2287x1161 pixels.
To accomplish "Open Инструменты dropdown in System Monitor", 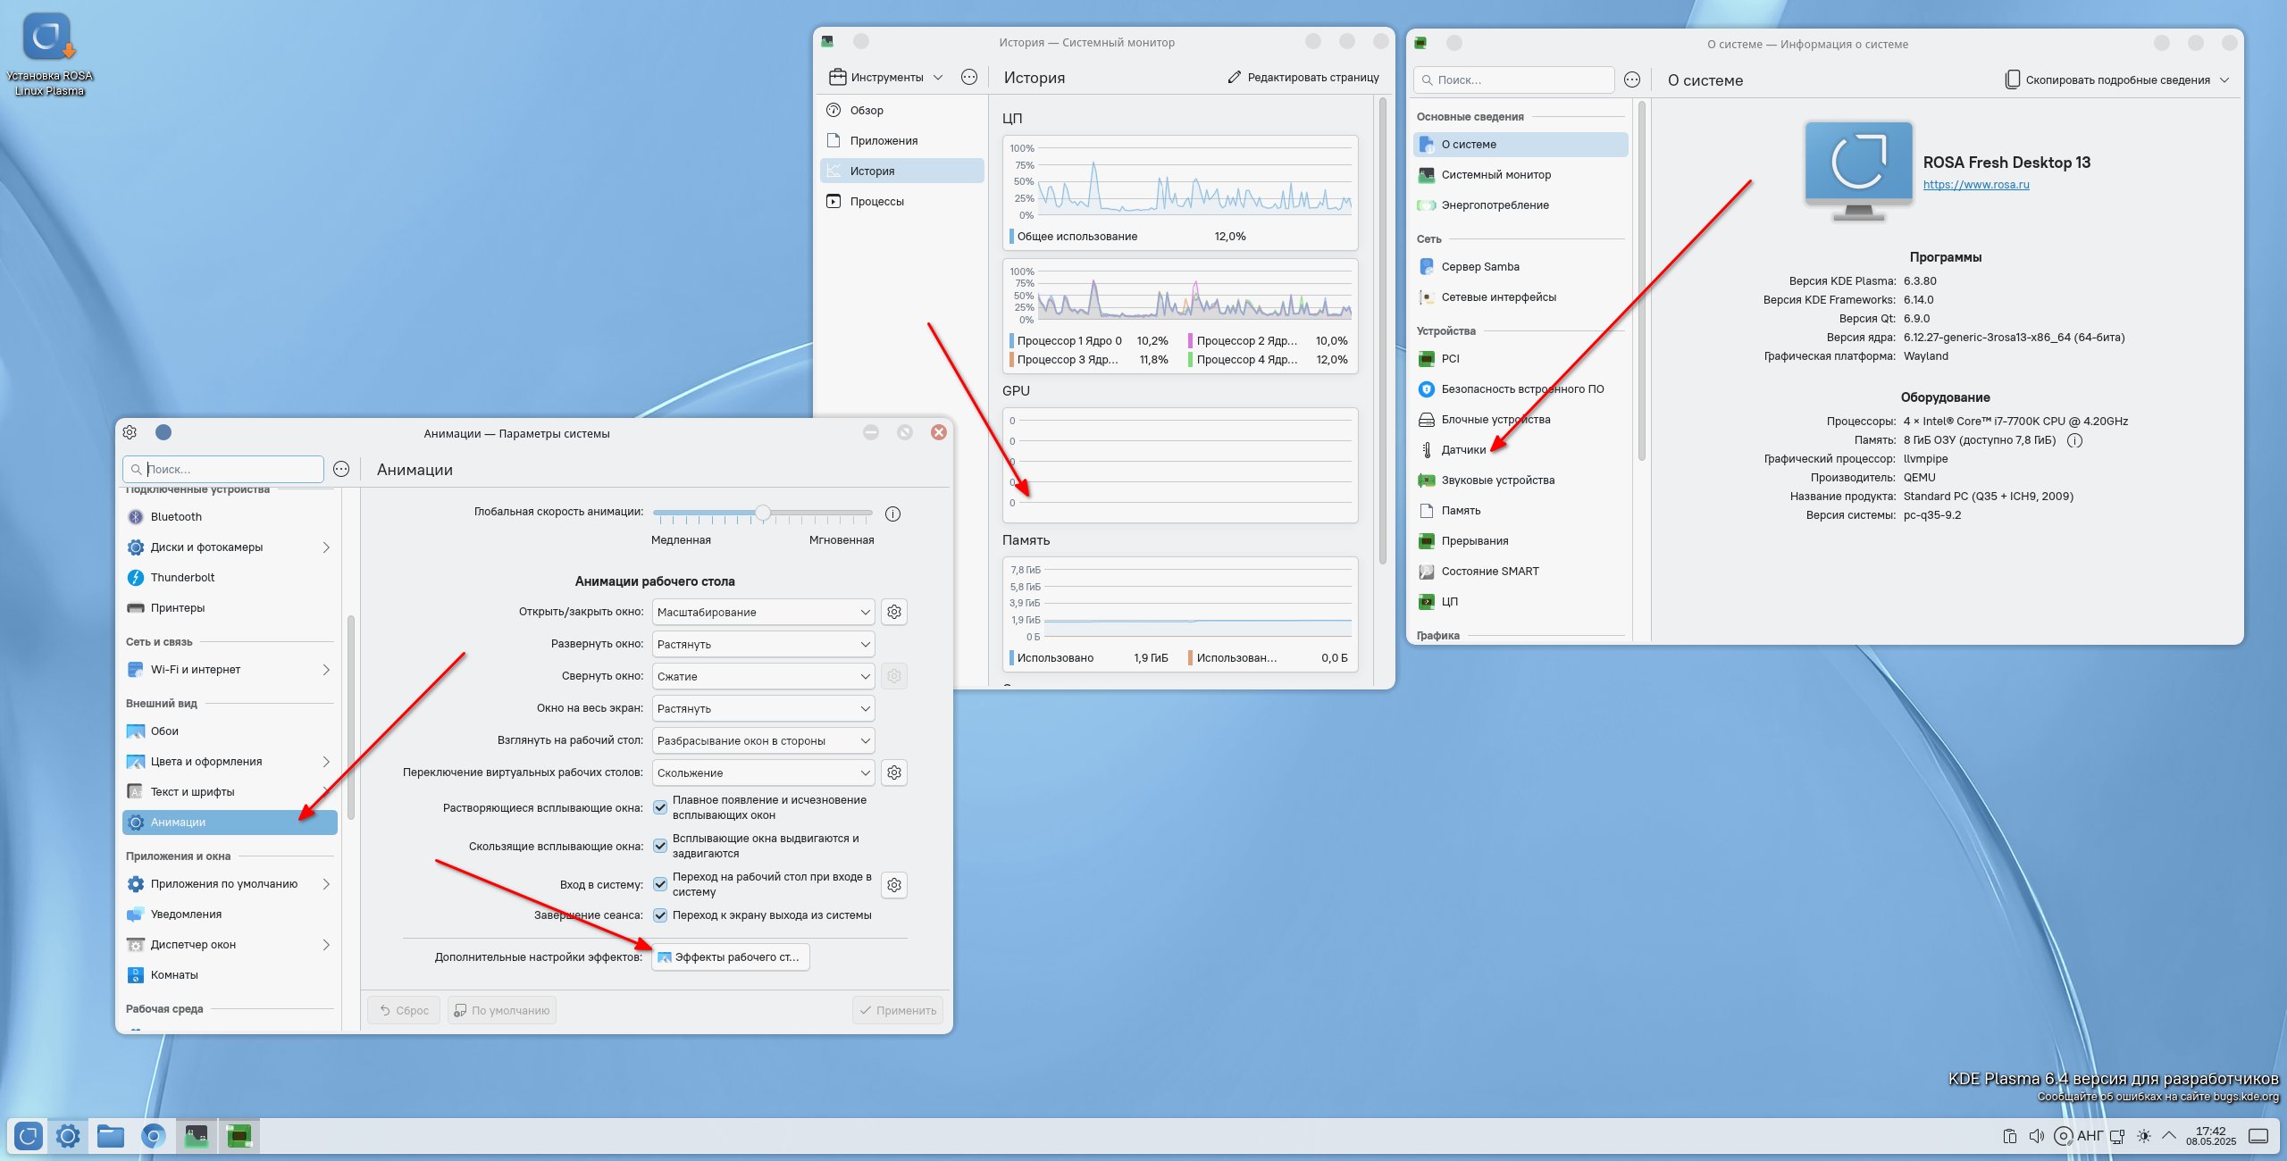I will point(886,78).
